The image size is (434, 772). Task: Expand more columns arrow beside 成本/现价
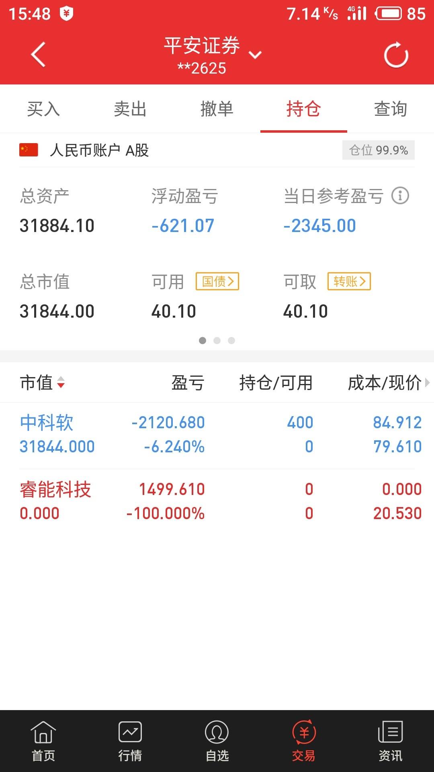point(427,382)
